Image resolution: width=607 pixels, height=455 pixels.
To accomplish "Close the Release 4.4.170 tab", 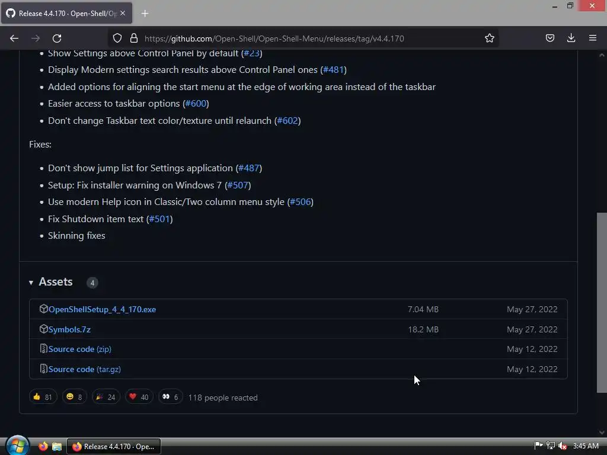I will tap(122, 13).
